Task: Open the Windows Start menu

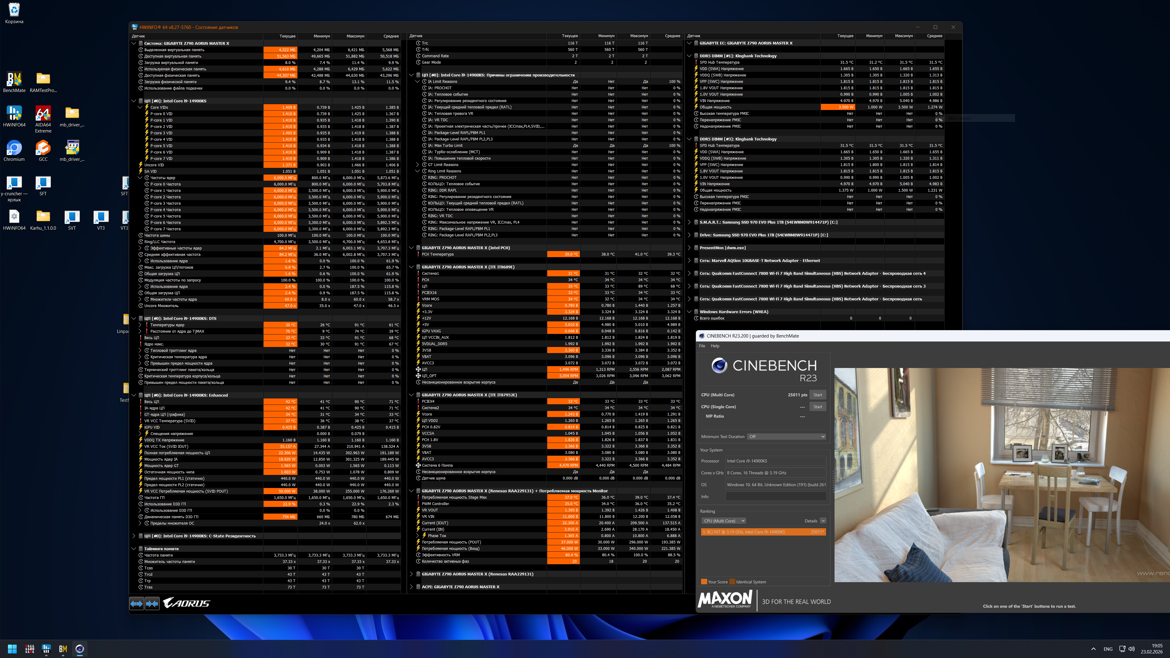Action: pyautogui.click(x=12, y=649)
